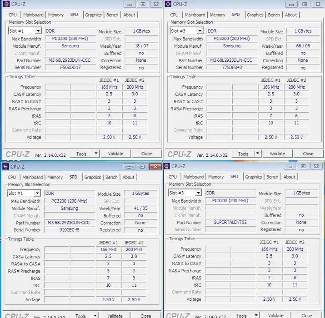Image resolution: width=325 pixels, height=318 pixels.
Task: Click CPU-Z title icon in 18 / 07 window
Action: point(6,4)
